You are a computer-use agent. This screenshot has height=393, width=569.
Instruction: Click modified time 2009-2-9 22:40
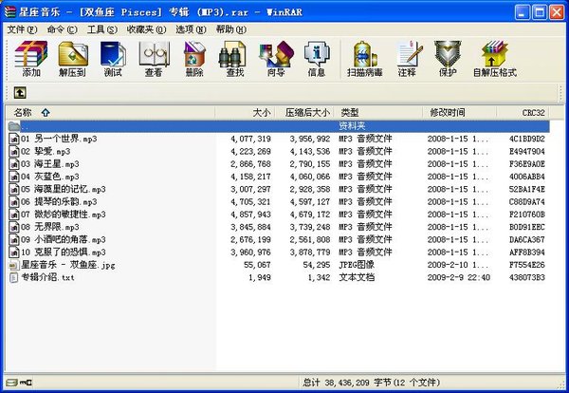point(459,278)
